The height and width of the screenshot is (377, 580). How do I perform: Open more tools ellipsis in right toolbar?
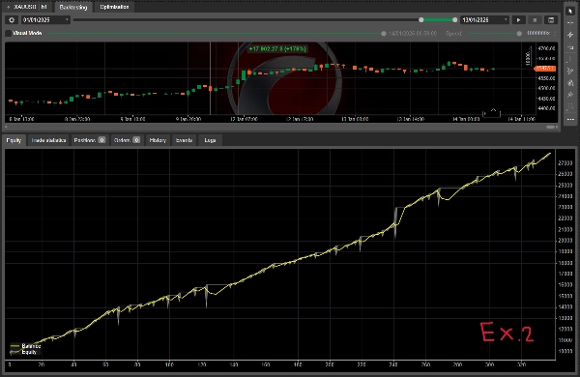click(570, 119)
